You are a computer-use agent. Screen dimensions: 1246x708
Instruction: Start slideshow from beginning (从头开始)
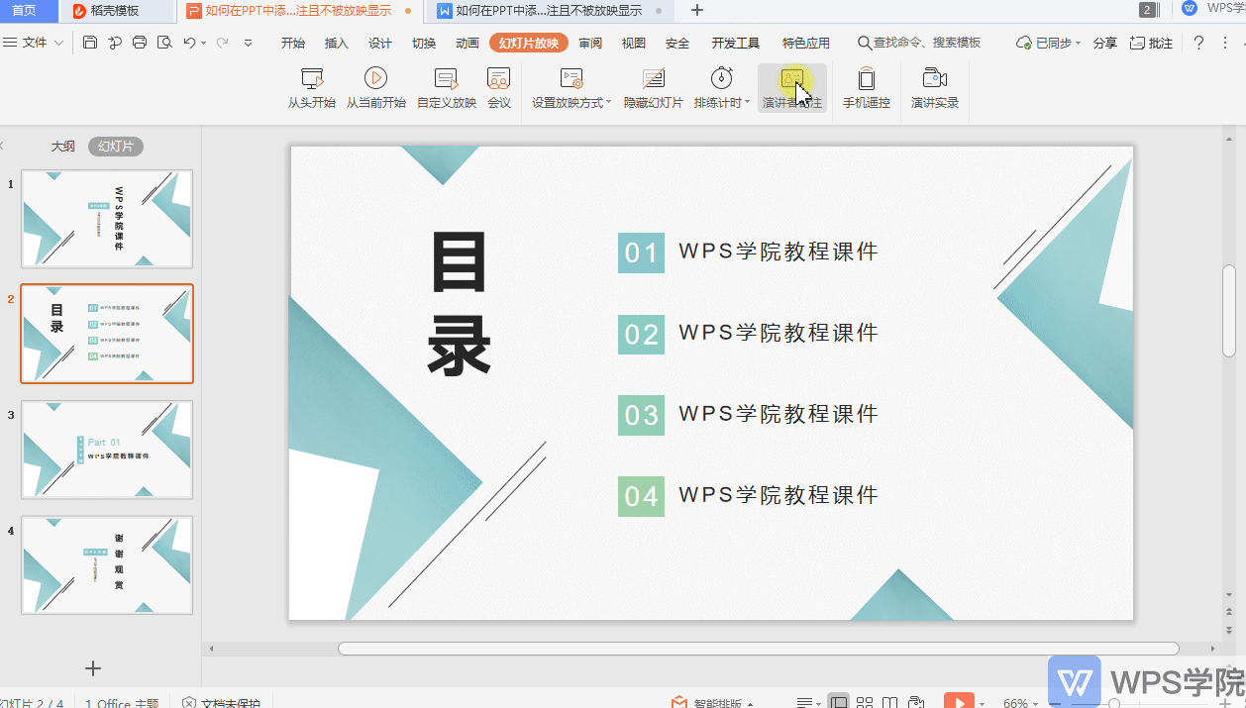[x=312, y=88]
